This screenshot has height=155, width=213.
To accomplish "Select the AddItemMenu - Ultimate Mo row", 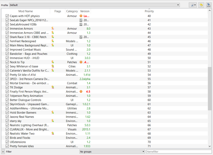I will pyautogui.click(x=105, y=108).
